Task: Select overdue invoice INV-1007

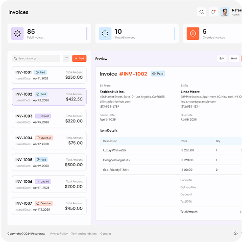Action: click(49, 206)
